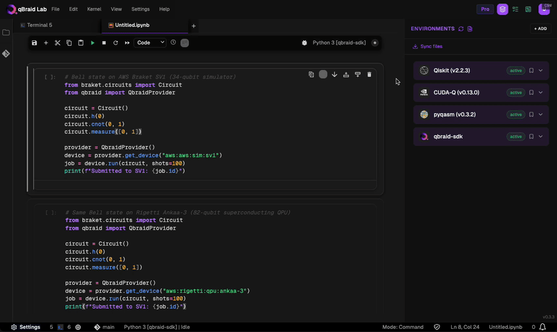
Task: Toggle the bookmark on Qiskit environment
Action: pos(532,70)
